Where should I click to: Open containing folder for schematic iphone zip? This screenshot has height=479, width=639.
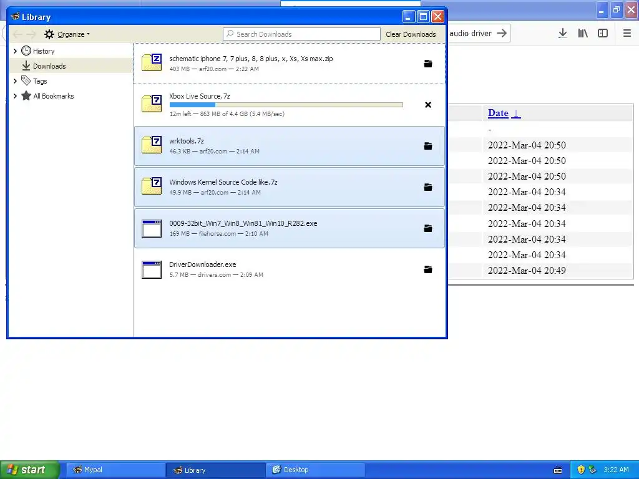(x=428, y=64)
